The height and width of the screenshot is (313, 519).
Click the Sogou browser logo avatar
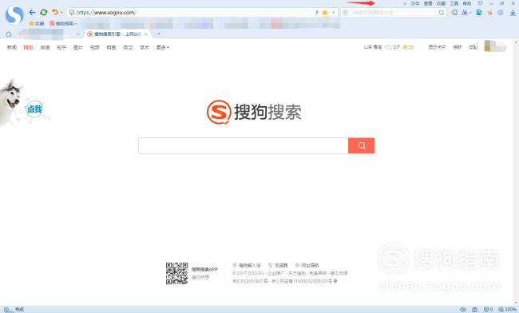click(14, 15)
